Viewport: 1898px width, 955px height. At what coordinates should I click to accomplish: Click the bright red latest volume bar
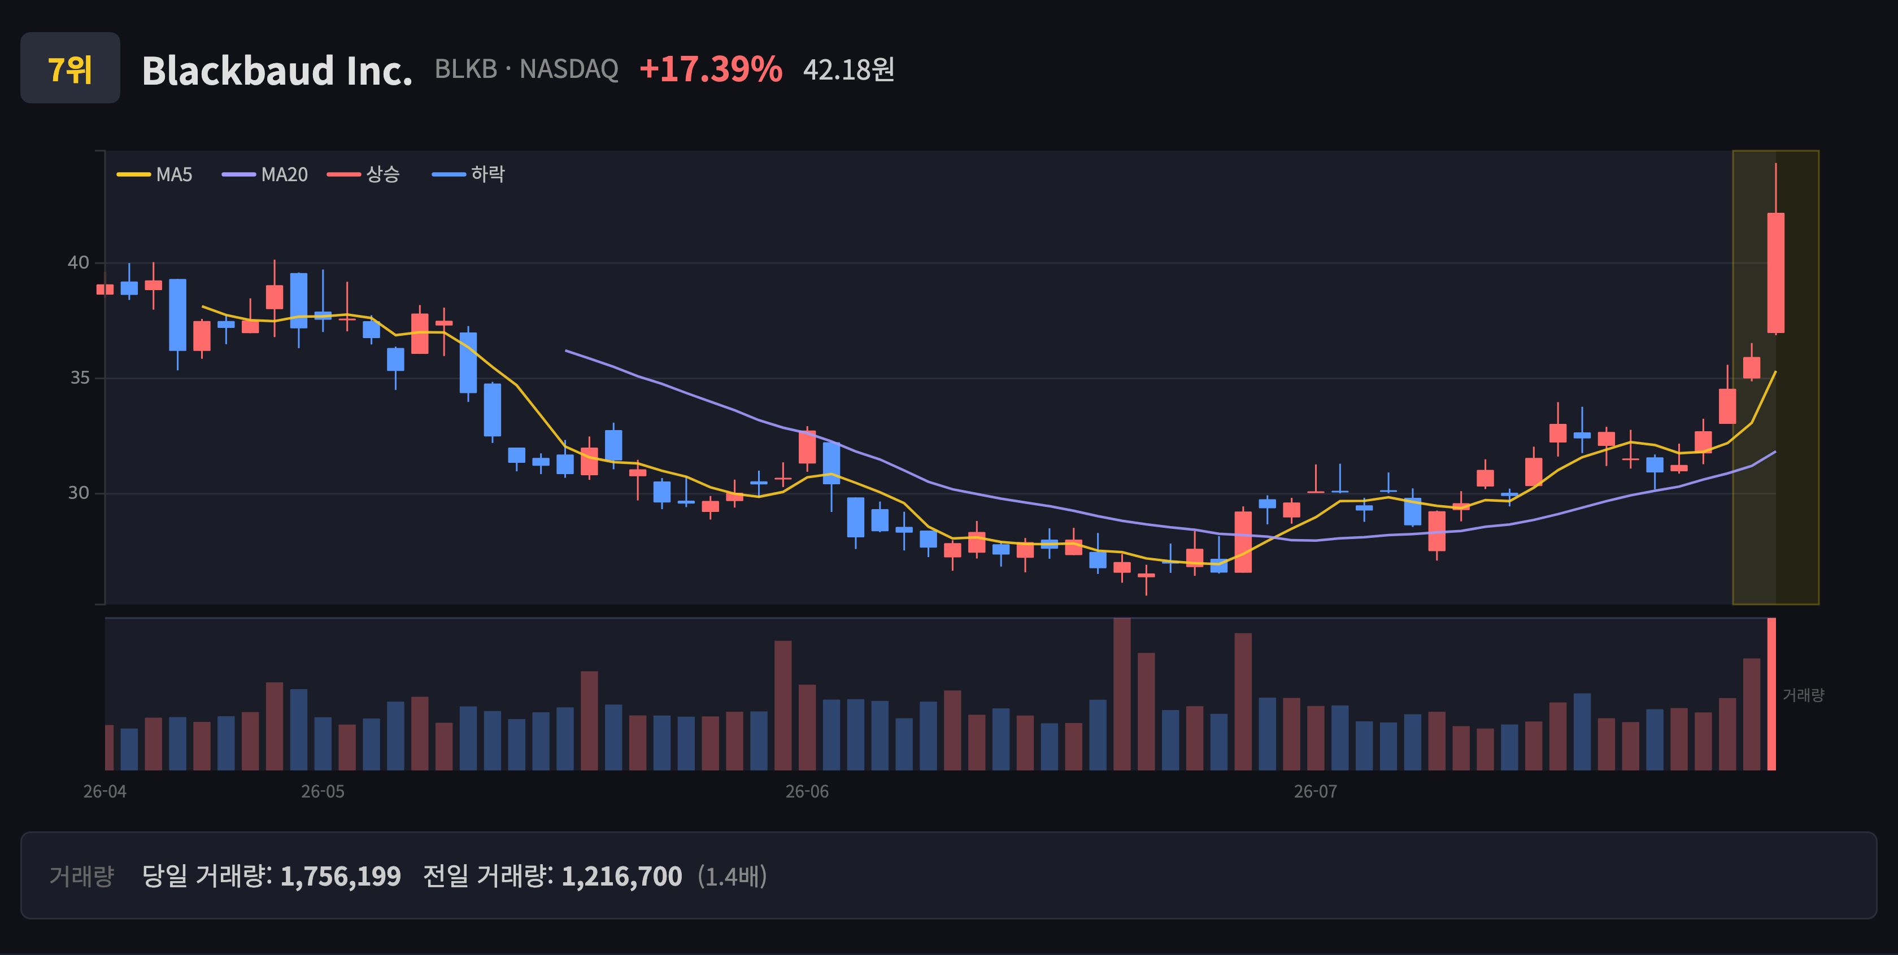pos(1771,694)
